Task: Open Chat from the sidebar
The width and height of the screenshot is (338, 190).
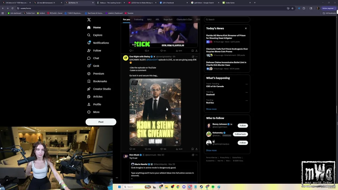Action: 93,58
